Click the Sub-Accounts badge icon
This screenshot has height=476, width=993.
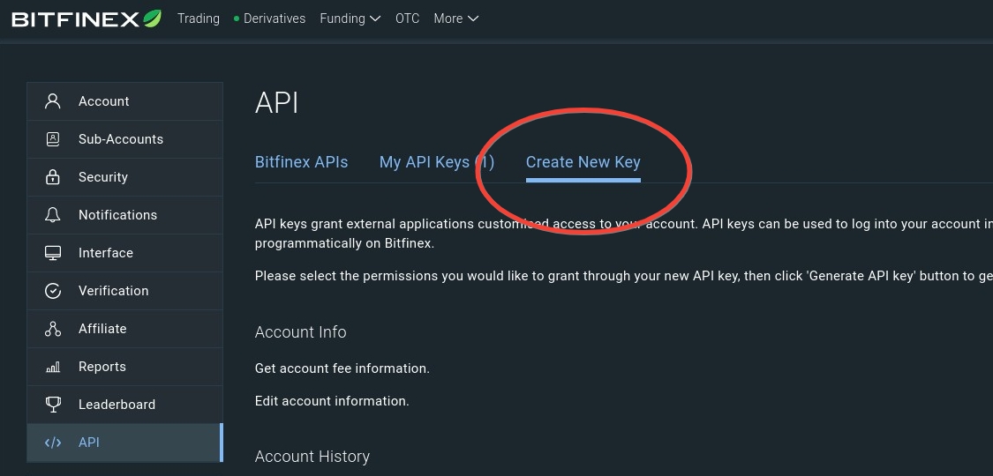[x=53, y=139]
